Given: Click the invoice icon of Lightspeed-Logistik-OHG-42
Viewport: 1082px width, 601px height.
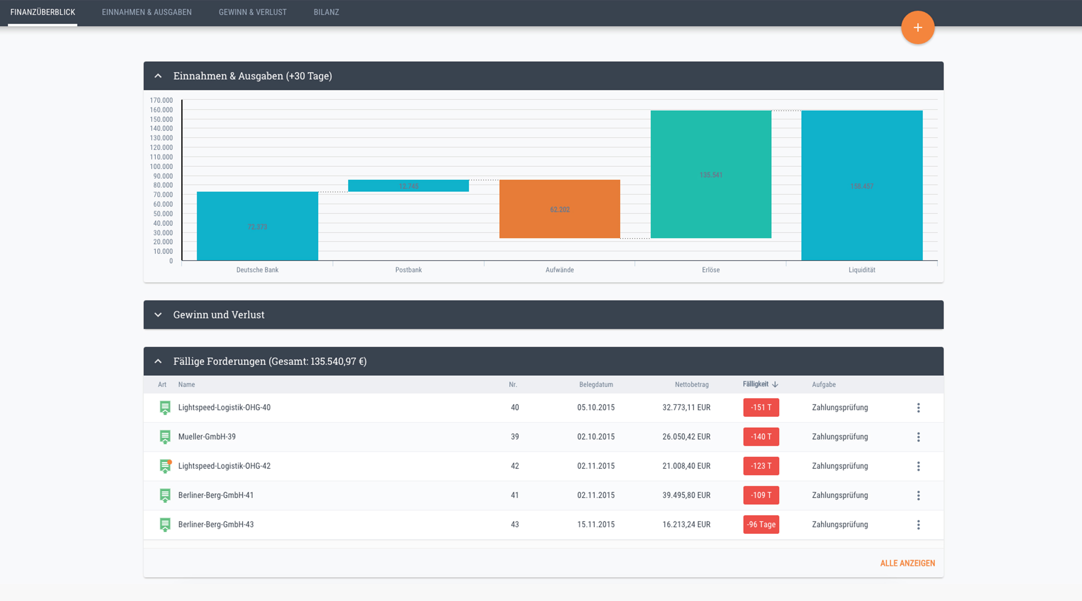Looking at the screenshot, I should tap(165, 466).
